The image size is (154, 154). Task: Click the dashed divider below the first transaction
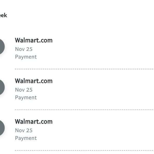click(x=84, y=69)
